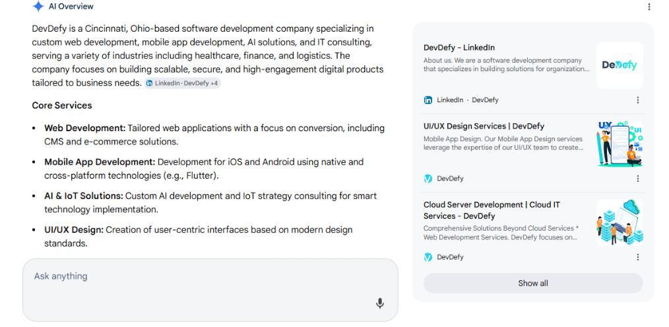Click the UI/UX Design: bold label

(x=74, y=230)
